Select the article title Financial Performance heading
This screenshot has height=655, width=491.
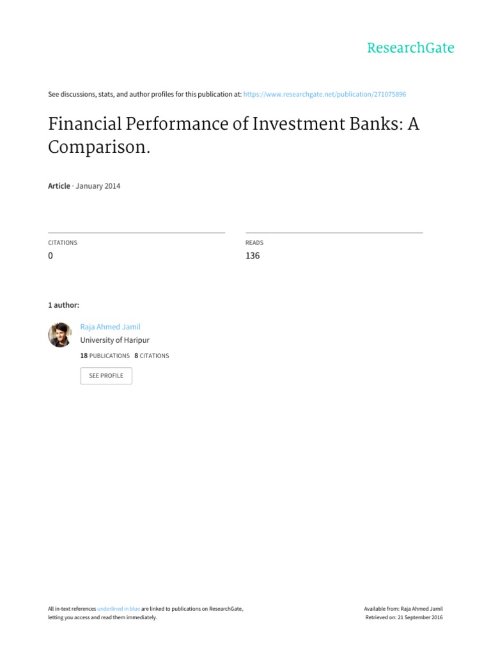(233, 135)
